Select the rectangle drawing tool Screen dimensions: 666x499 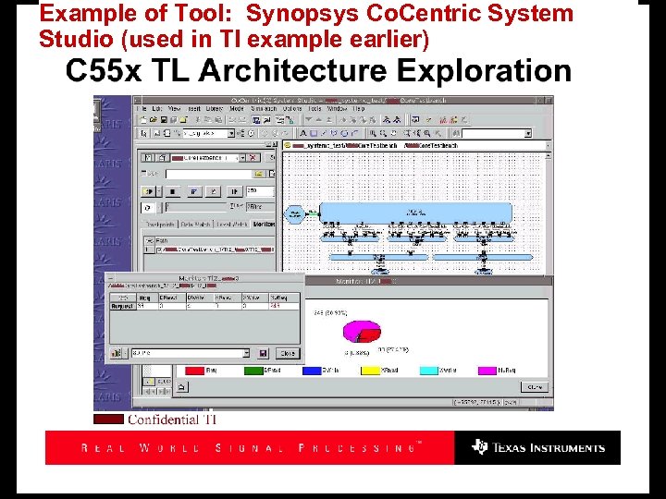(x=314, y=133)
